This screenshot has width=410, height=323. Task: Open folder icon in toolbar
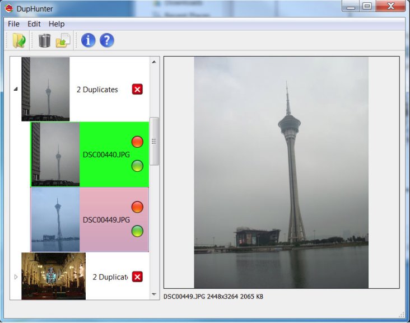click(19, 40)
